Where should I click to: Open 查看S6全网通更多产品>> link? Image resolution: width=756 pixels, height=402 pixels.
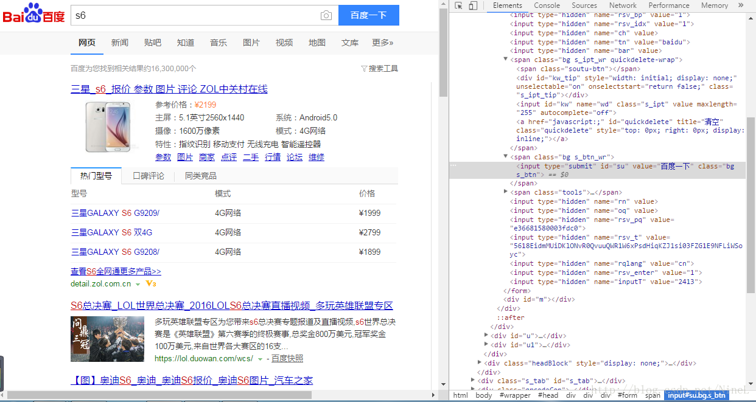point(116,271)
